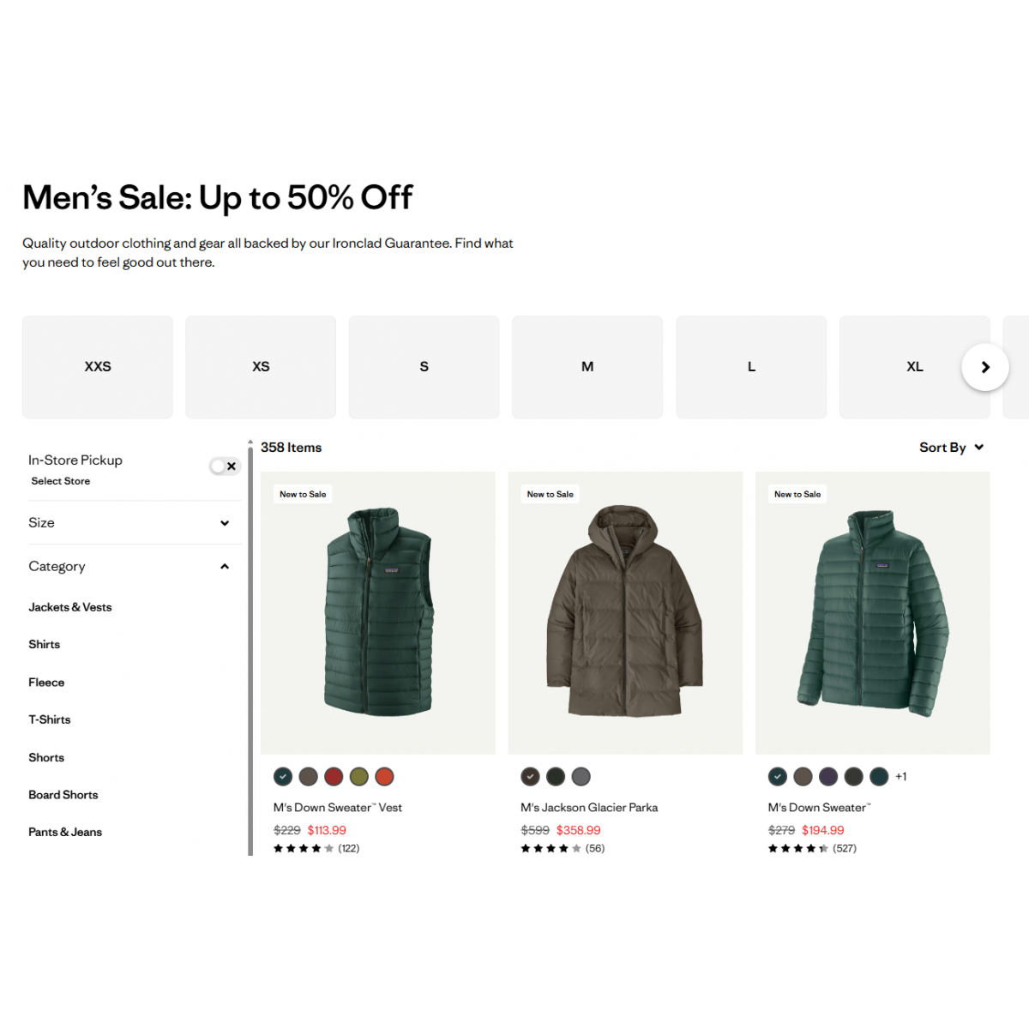Open the Jackson Glacier Parka product image
The height and width of the screenshot is (1029, 1029).
tap(625, 613)
